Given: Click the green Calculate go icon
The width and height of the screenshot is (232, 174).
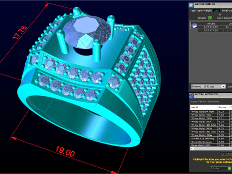Looking at the screenshot, I should point(229,168).
